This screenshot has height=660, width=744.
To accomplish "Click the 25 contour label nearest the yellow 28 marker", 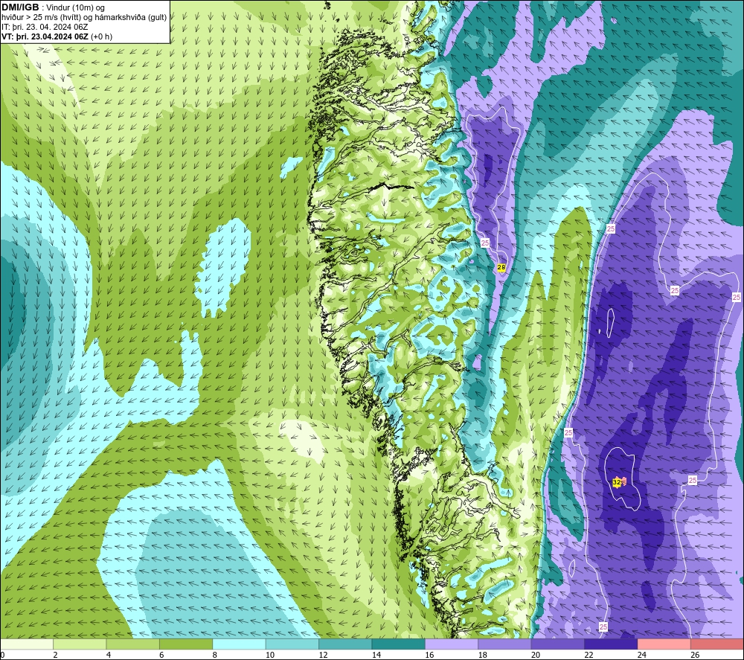I will point(484,243).
